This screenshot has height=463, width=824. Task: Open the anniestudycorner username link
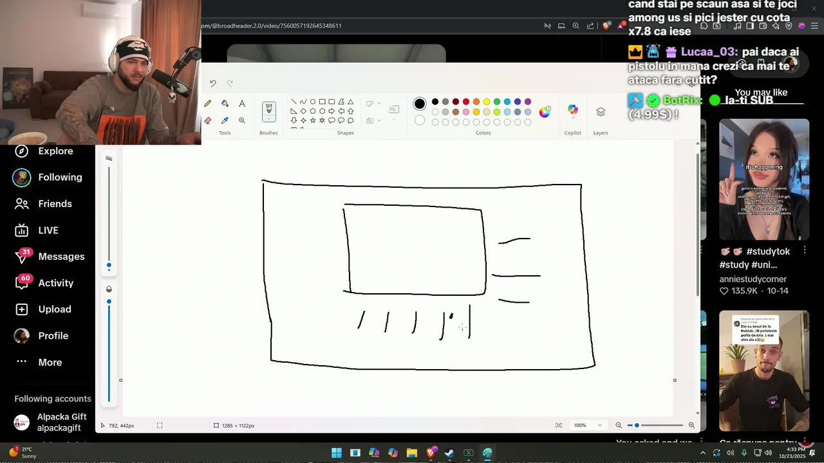coord(753,279)
